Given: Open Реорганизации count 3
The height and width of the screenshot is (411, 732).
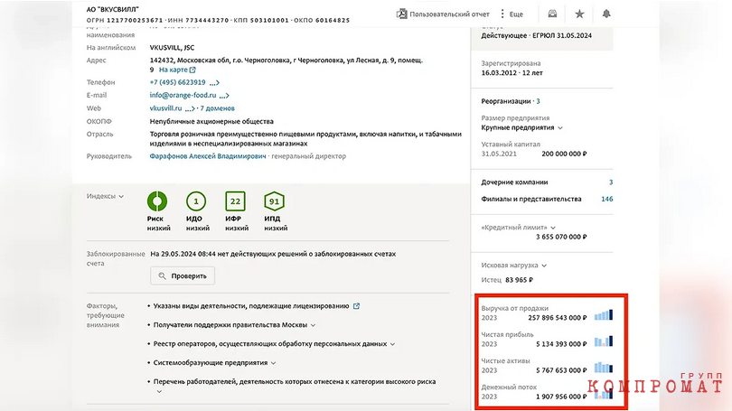Looking at the screenshot, I should click(x=539, y=101).
